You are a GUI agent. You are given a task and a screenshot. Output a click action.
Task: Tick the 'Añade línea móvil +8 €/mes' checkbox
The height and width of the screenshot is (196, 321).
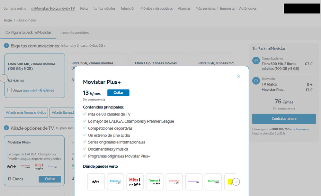click(10, 90)
